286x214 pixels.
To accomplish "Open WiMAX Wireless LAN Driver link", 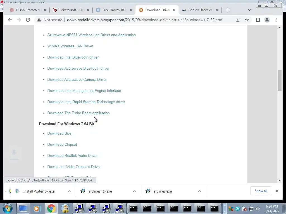I will [x=70, y=46].
